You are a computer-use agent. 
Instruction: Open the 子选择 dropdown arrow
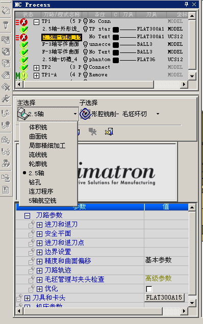point(158,114)
